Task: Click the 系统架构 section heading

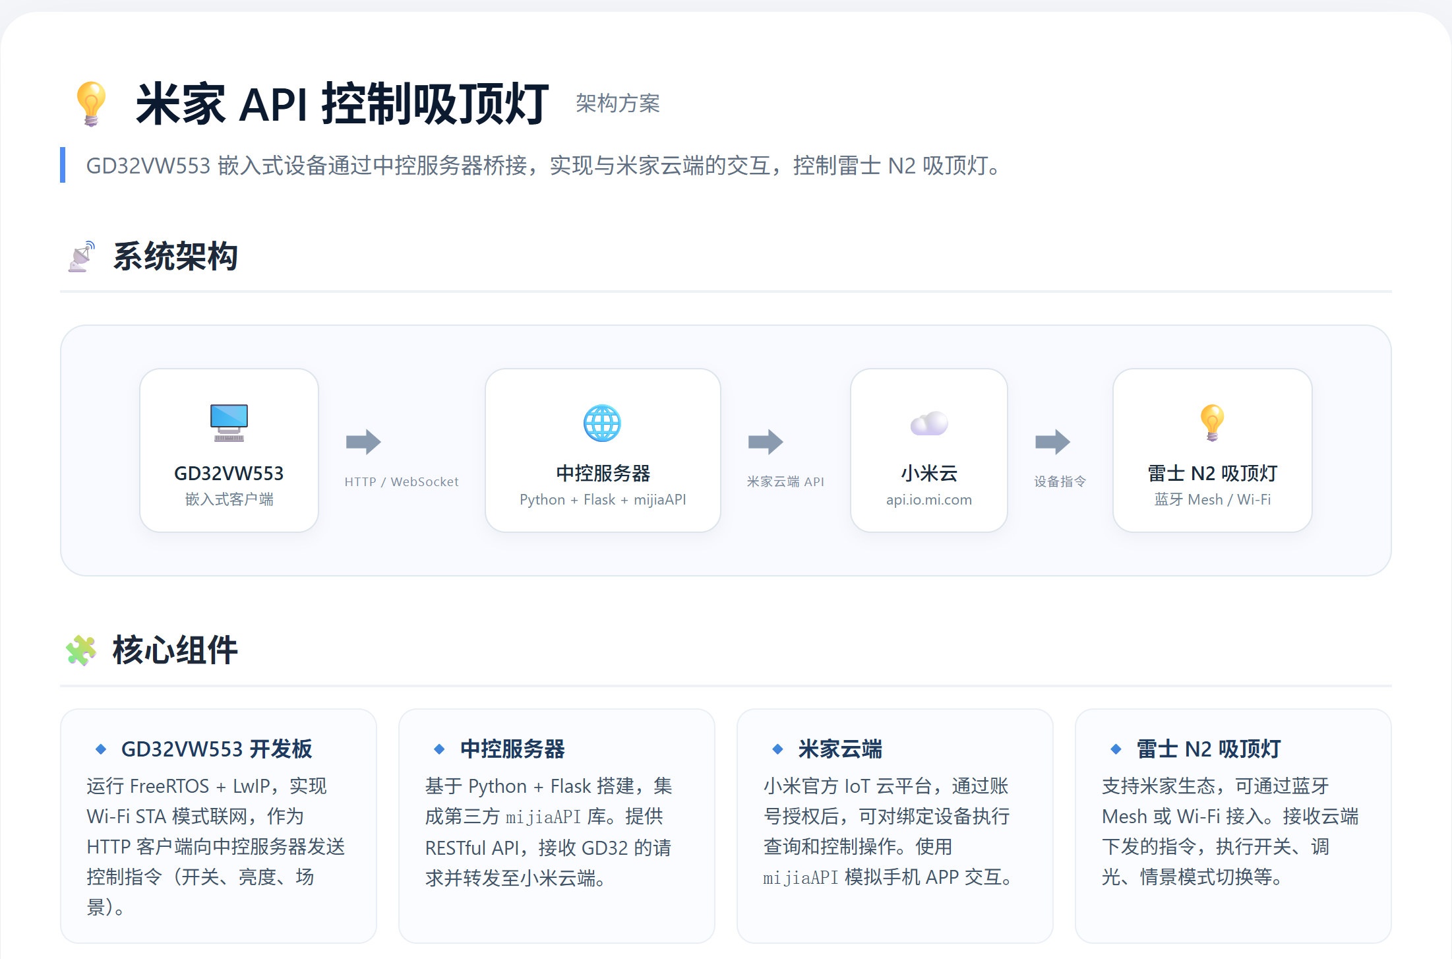Action: tap(175, 257)
